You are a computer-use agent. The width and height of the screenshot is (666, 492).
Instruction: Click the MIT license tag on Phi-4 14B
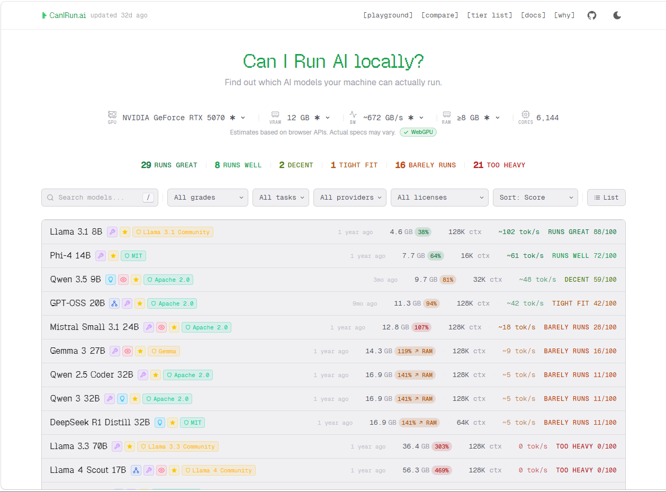[x=133, y=256]
